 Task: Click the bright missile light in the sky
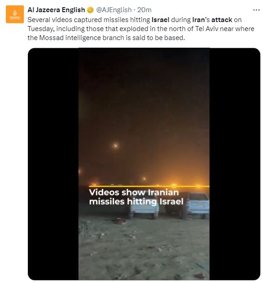click(x=115, y=145)
